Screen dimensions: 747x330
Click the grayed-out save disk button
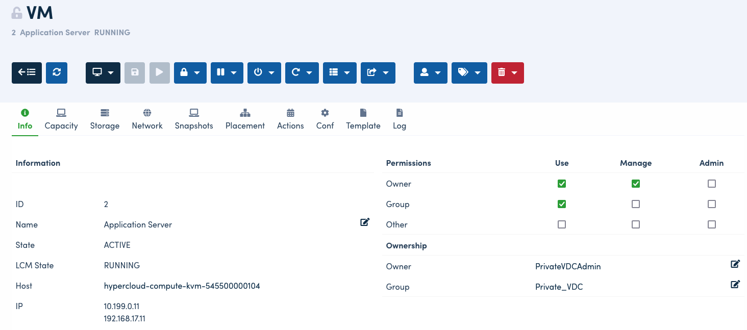(x=135, y=73)
